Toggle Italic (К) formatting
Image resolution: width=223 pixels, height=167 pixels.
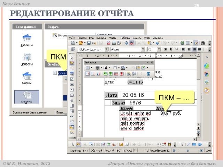(171, 49)
